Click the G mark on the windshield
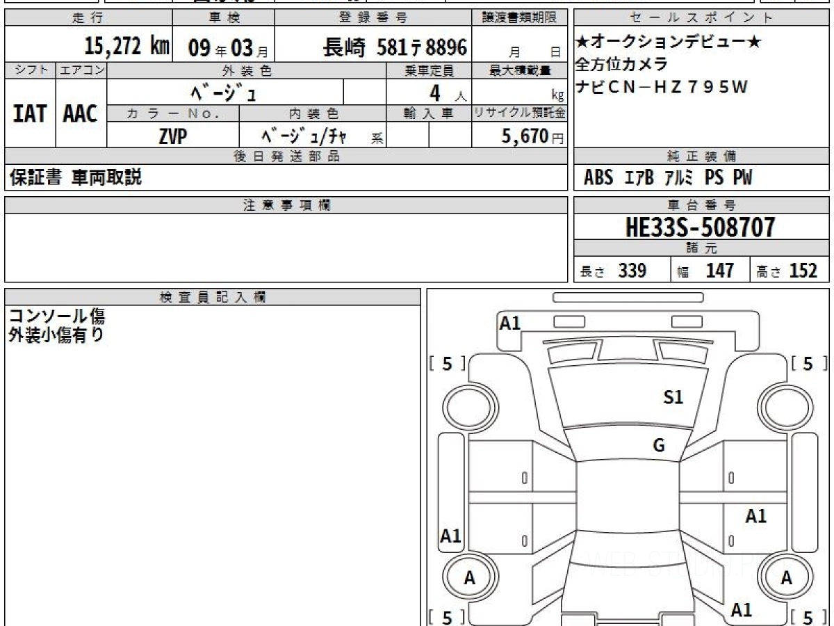Viewport: 834px width, 626px height. 659,446
